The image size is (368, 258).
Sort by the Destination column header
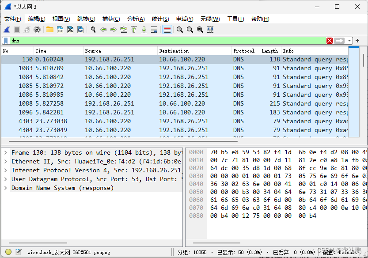(x=194, y=51)
